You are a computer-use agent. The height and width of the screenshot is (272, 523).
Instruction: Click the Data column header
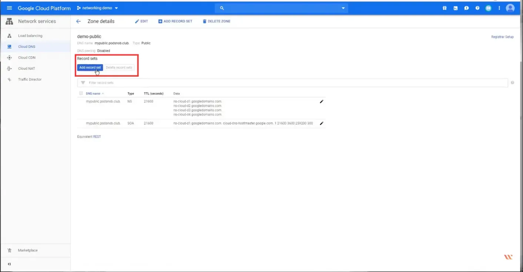pyautogui.click(x=177, y=94)
